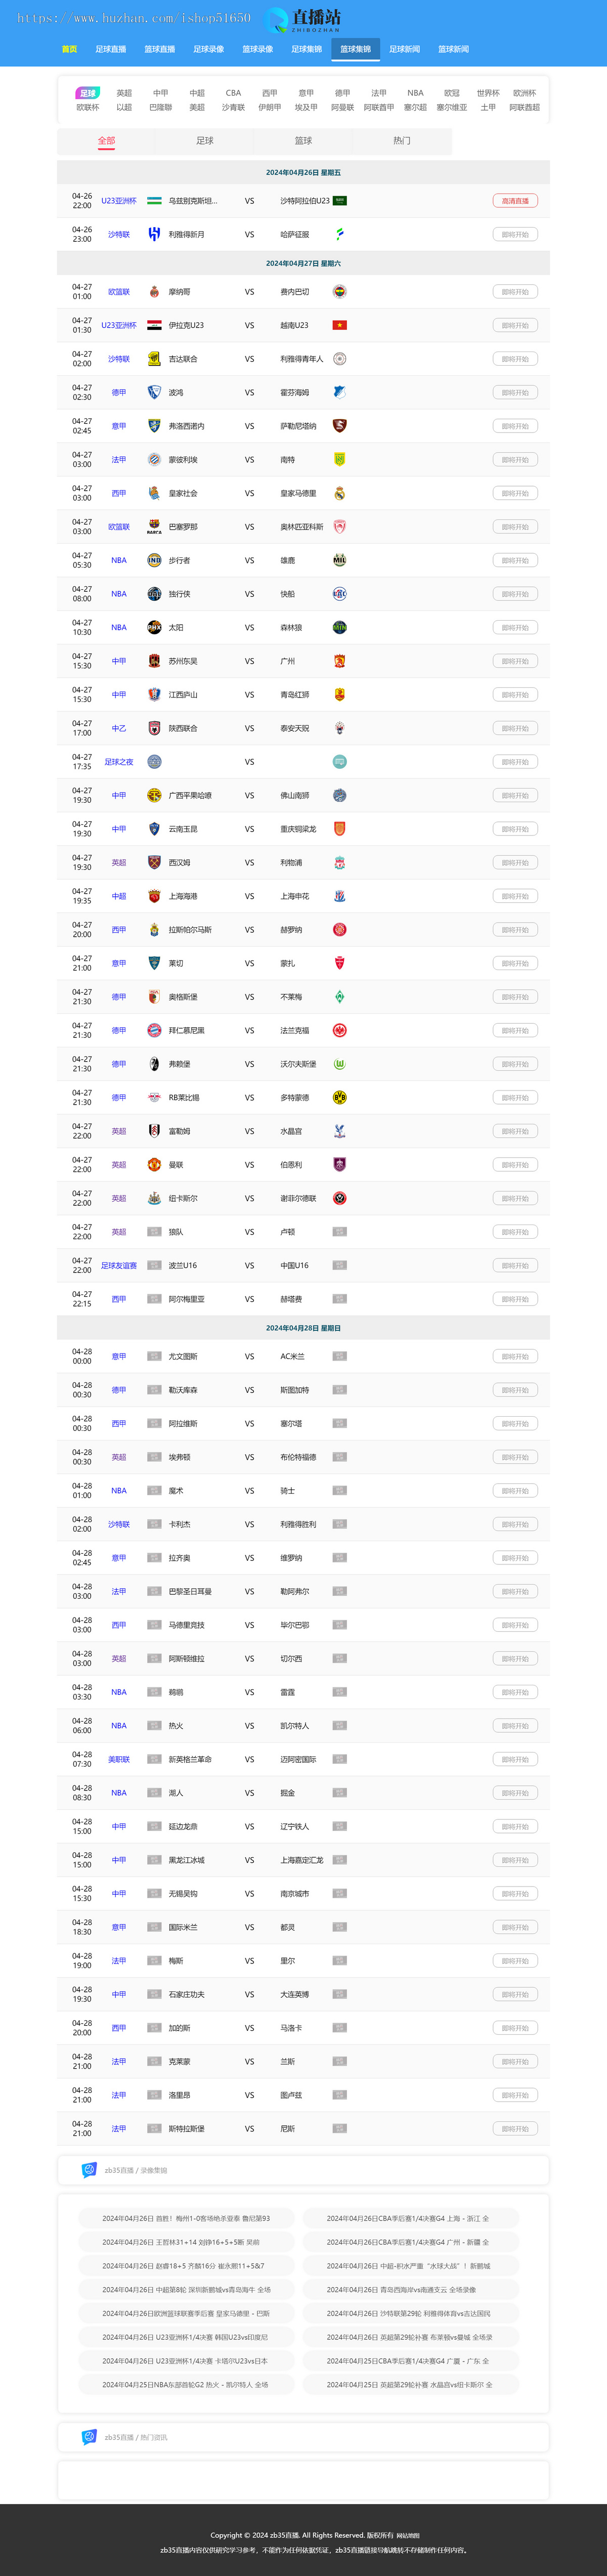Screen dimensions: 607x2576
Task: Click the 美职联 league link
Action: [x=119, y=1759]
